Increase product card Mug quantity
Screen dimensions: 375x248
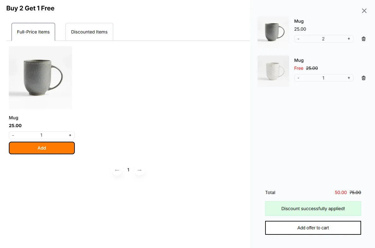click(x=70, y=135)
